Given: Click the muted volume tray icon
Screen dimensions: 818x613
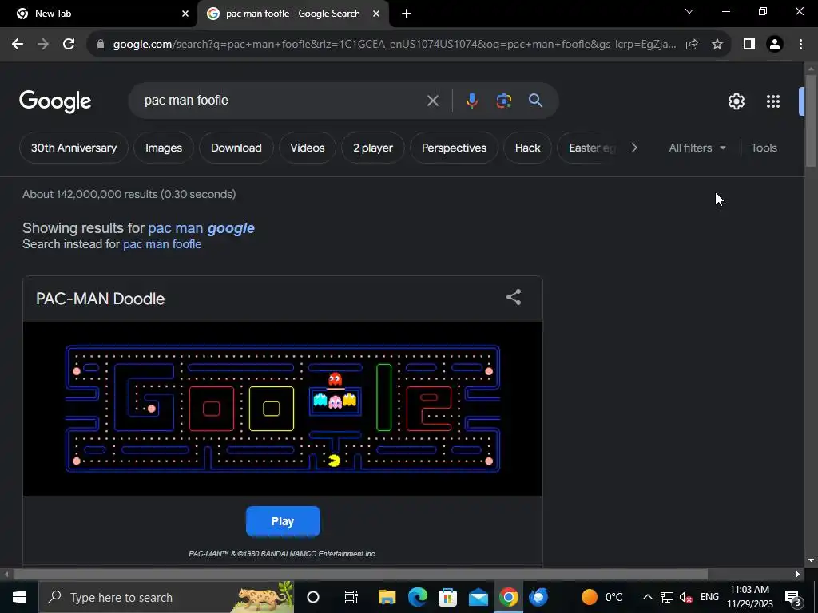Looking at the screenshot, I should pos(686,598).
